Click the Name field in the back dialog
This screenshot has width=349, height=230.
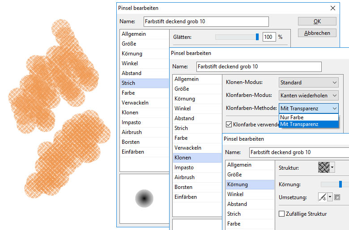click(206, 21)
